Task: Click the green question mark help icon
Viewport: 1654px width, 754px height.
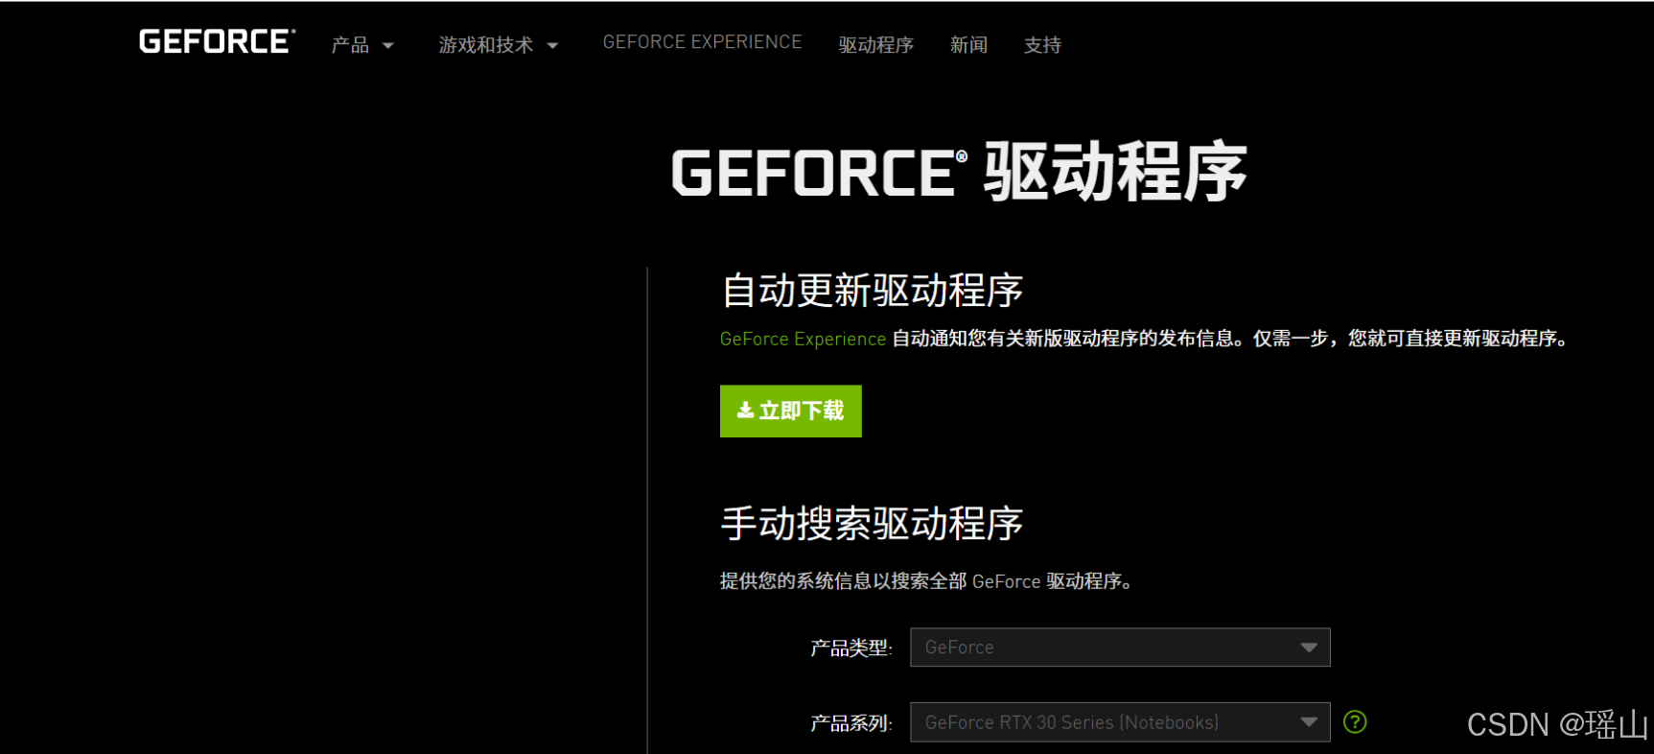Action: click(x=1355, y=721)
